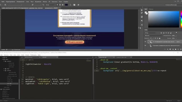This screenshot has height=102, width=182.
Task: Click the 3D text icon in options bar
Action: click(78, 5)
